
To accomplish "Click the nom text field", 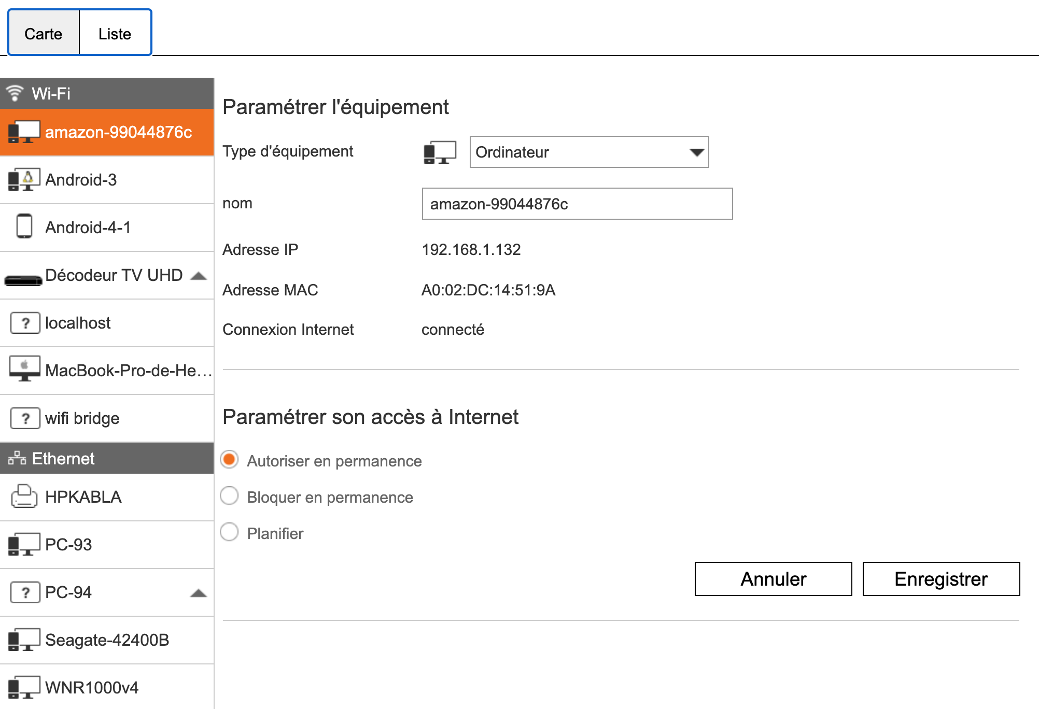I will click(x=577, y=204).
